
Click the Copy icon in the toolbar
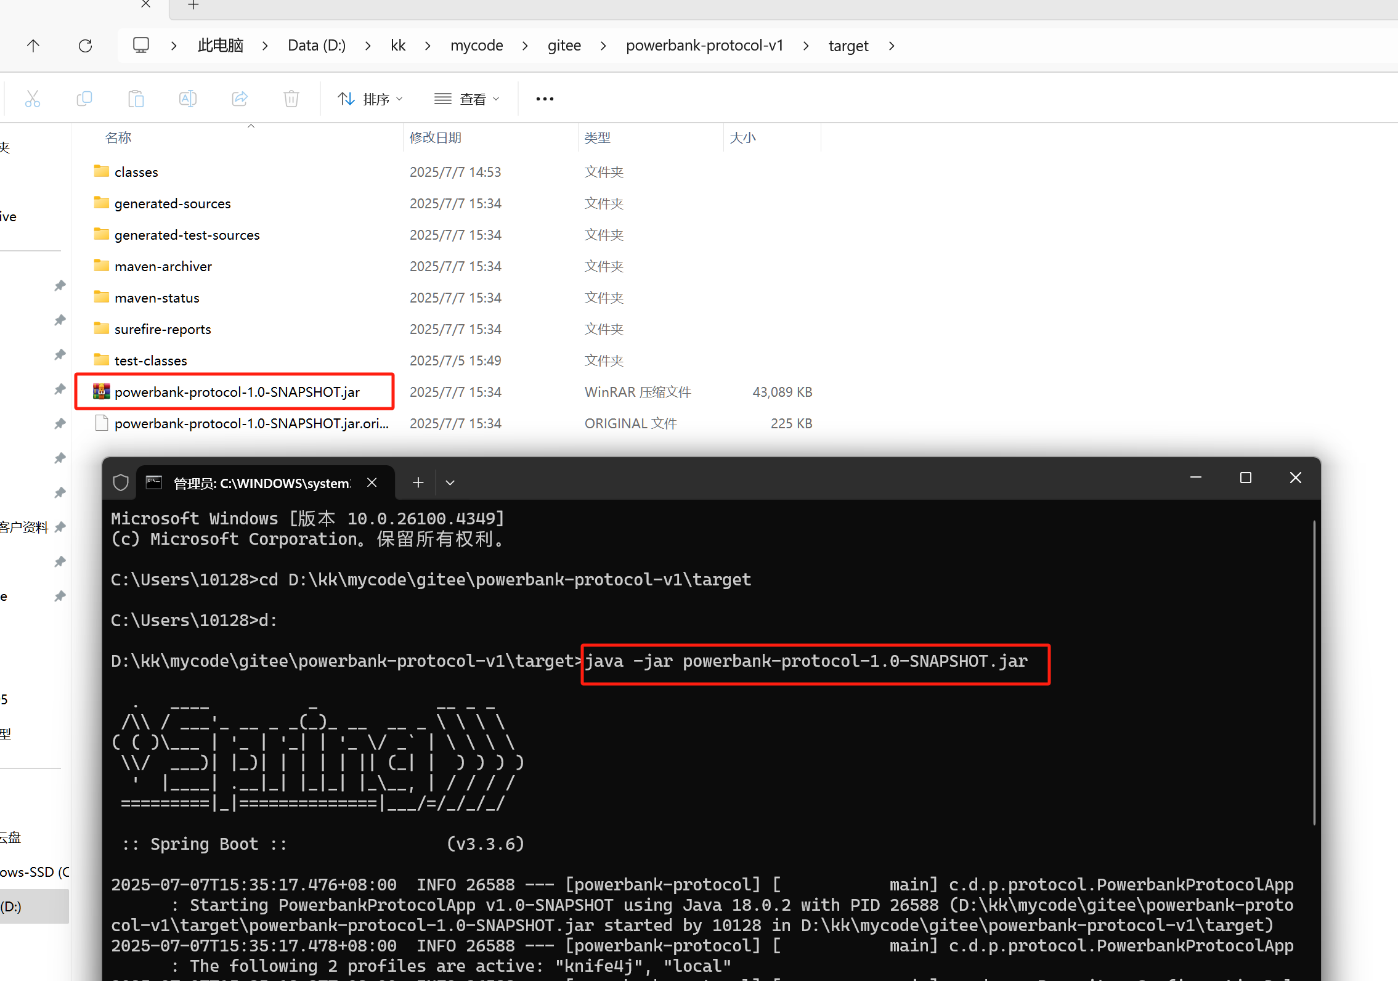84,99
